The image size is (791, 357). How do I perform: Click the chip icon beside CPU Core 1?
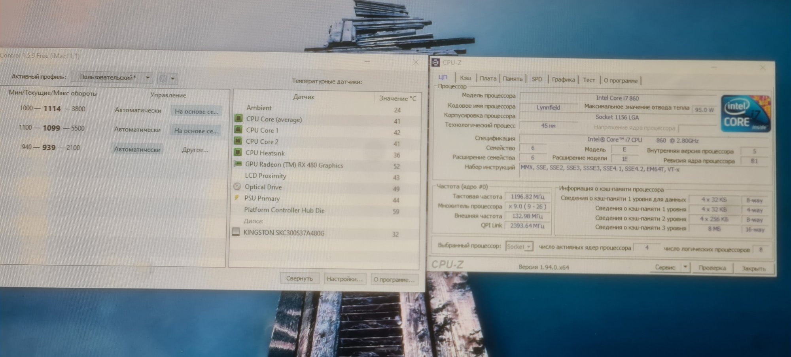(x=238, y=129)
